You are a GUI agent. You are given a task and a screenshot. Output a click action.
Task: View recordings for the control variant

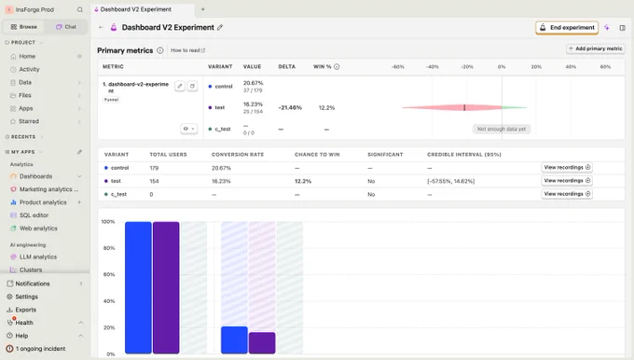567,168
